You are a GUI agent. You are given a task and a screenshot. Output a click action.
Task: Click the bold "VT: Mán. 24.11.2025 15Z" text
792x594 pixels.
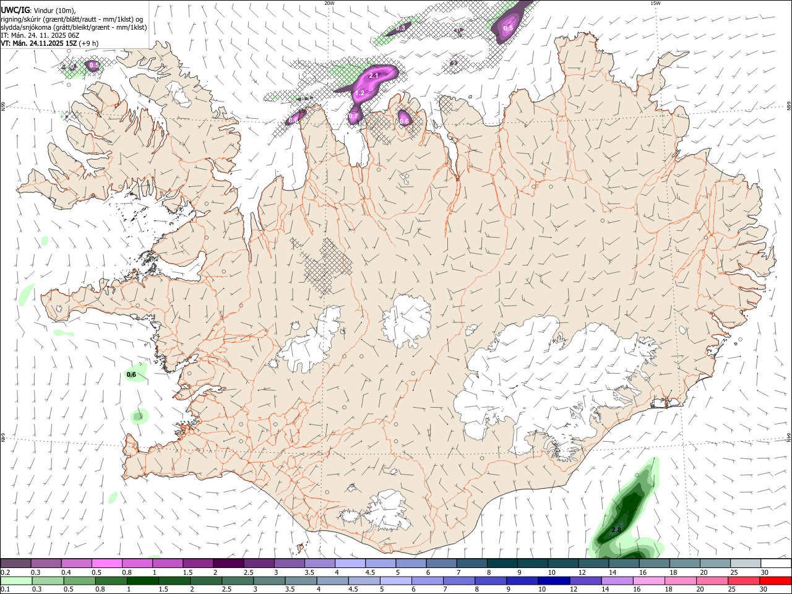[x=38, y=43]
